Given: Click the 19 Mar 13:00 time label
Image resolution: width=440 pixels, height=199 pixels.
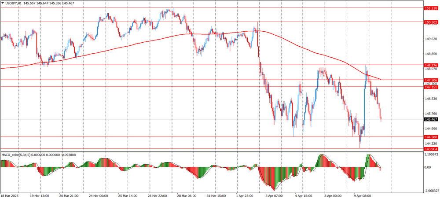Looking at the screenshot, I should click(40, 195).
